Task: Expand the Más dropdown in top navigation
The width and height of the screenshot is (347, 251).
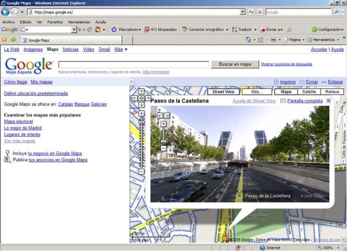Action: point(121,49)
